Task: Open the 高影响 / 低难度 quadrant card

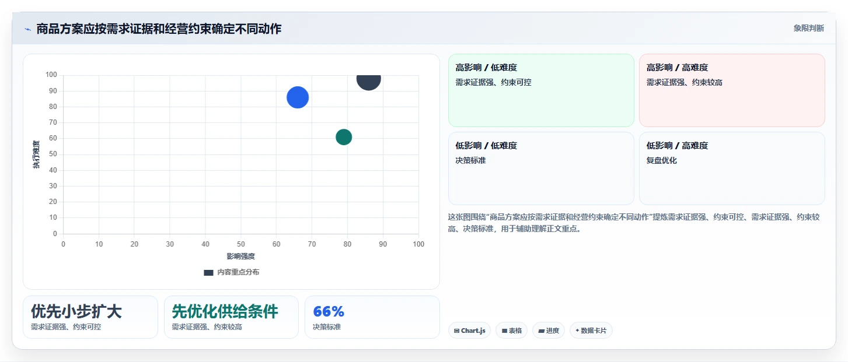Action: click(x=541, y=90)
